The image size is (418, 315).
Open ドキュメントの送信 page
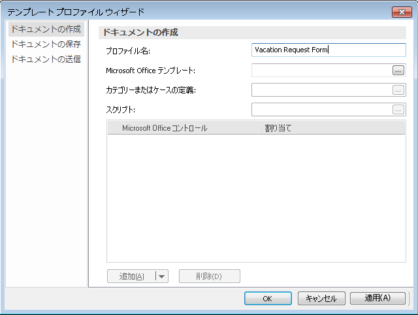pos(46,59)
